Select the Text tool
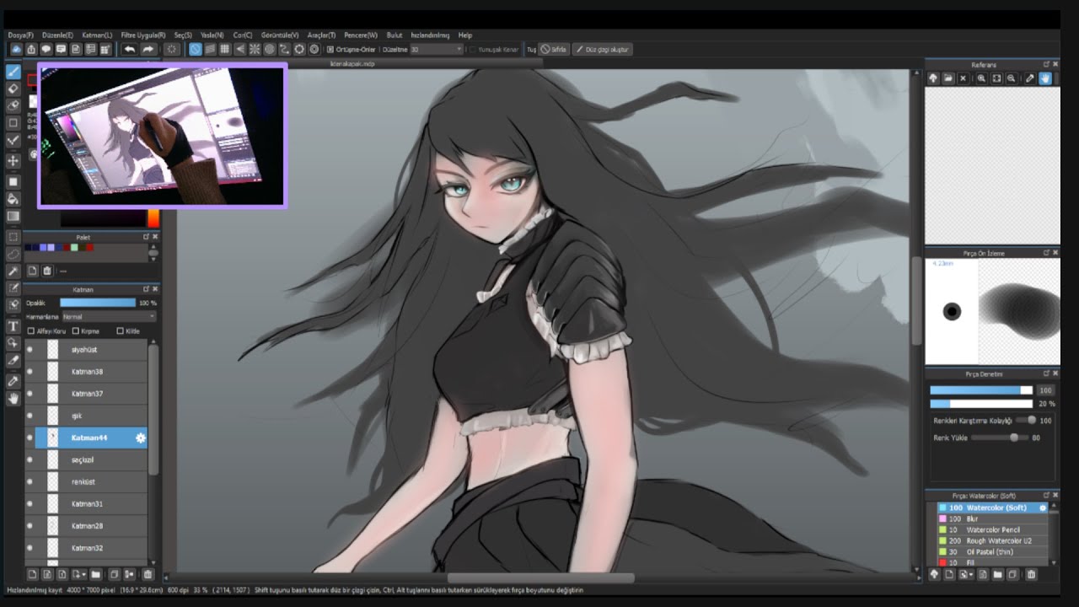The height and width of the screenshot is (607, 1079). [13, 325]
